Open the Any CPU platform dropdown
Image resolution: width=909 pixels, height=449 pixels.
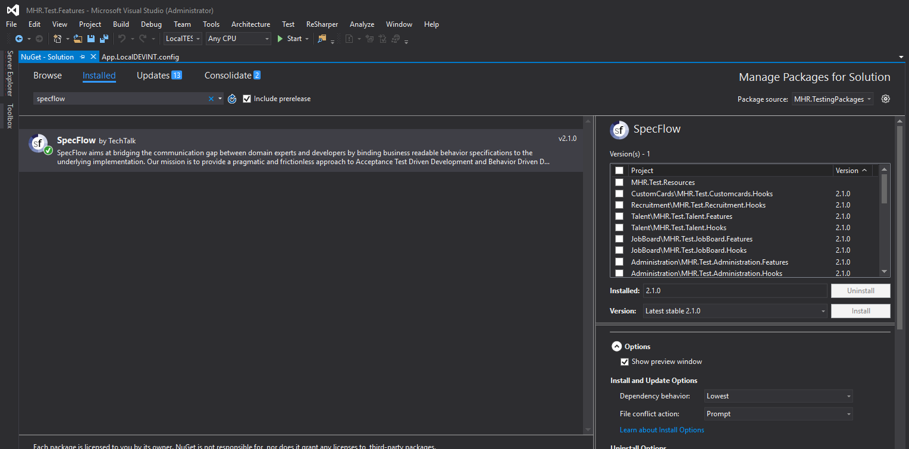point(238,39)
